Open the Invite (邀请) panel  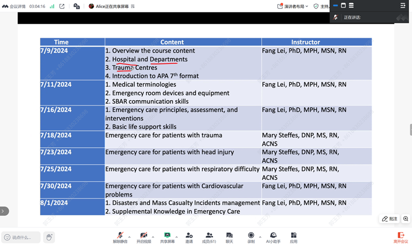point(189,237)
